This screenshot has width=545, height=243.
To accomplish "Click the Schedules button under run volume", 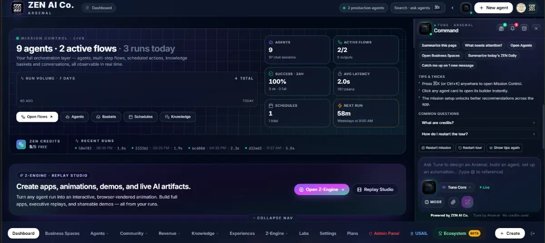I will click(x=140, y=117).
